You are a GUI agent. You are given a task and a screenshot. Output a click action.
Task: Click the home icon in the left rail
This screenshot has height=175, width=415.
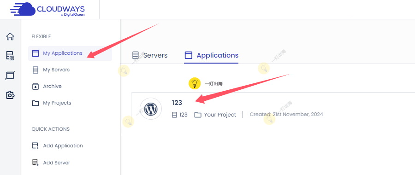click(x=10, y=36)
